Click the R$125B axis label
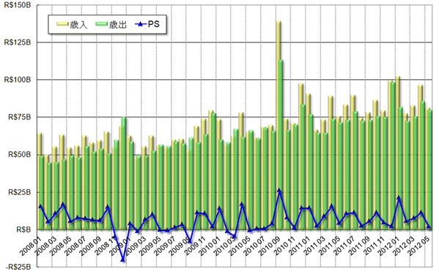 click(17, 43)
